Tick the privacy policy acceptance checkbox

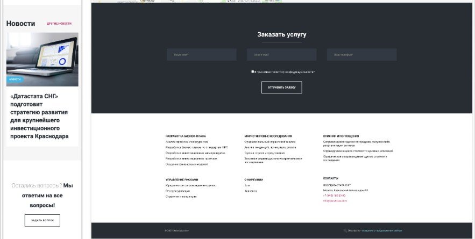(253, 72)
